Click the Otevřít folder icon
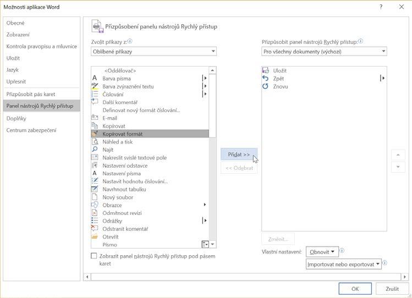The width and height of the screenshot is (412, 298). coord(95,236)
